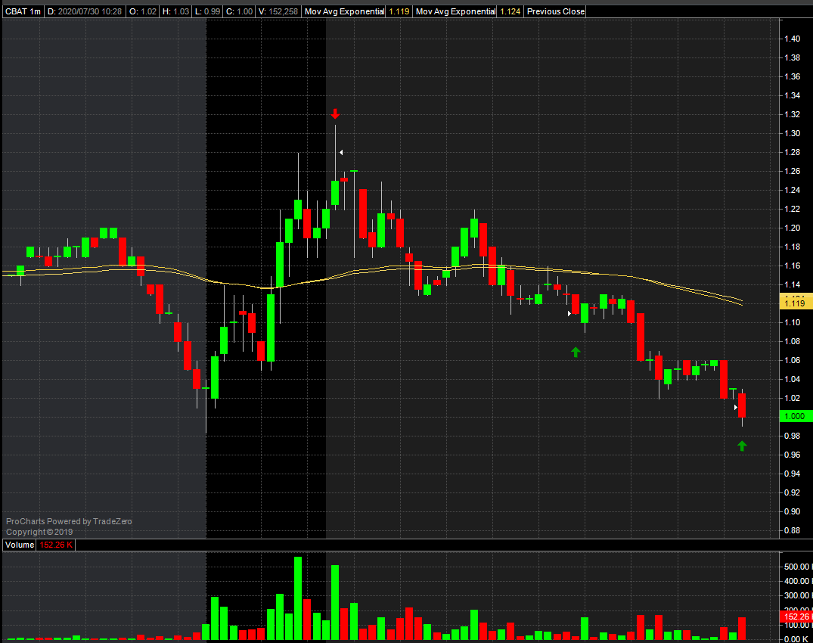Click the 1.08 price axis label

click(793, 342)
